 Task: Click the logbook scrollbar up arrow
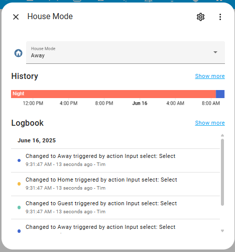[x=222, y=135]
